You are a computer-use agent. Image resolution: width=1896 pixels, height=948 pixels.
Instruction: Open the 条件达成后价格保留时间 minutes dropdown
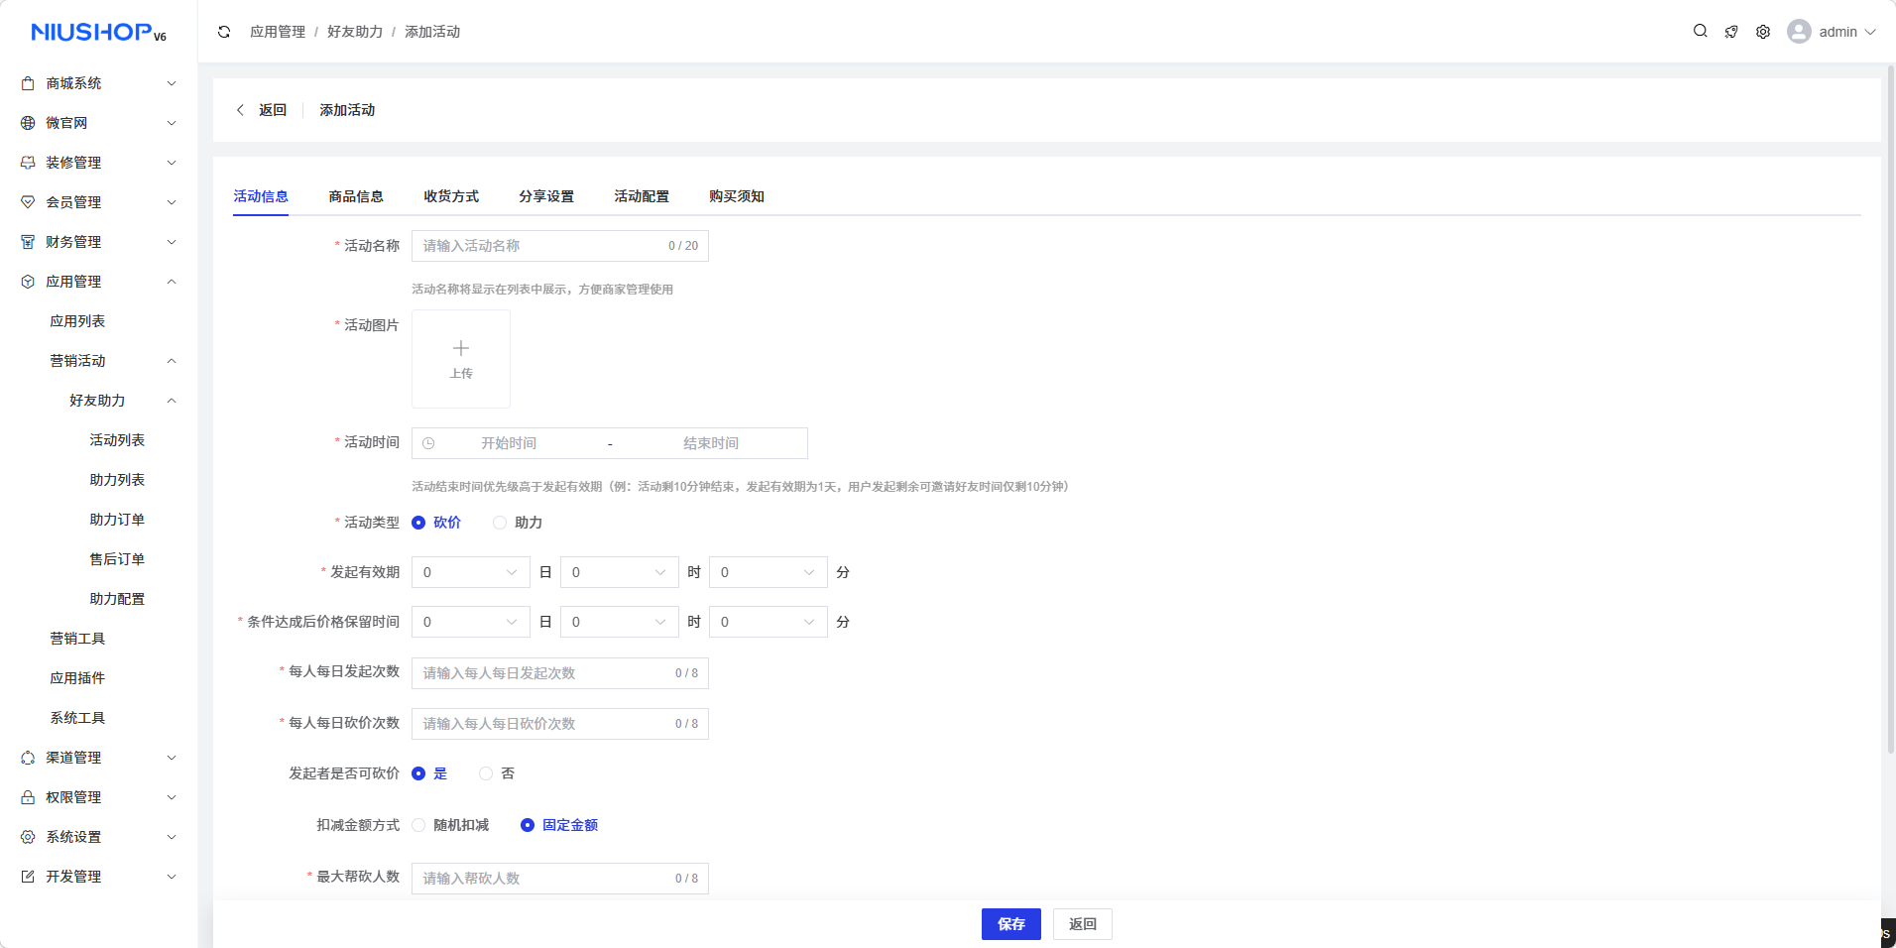pyautogui.click(x=768, y=622)
